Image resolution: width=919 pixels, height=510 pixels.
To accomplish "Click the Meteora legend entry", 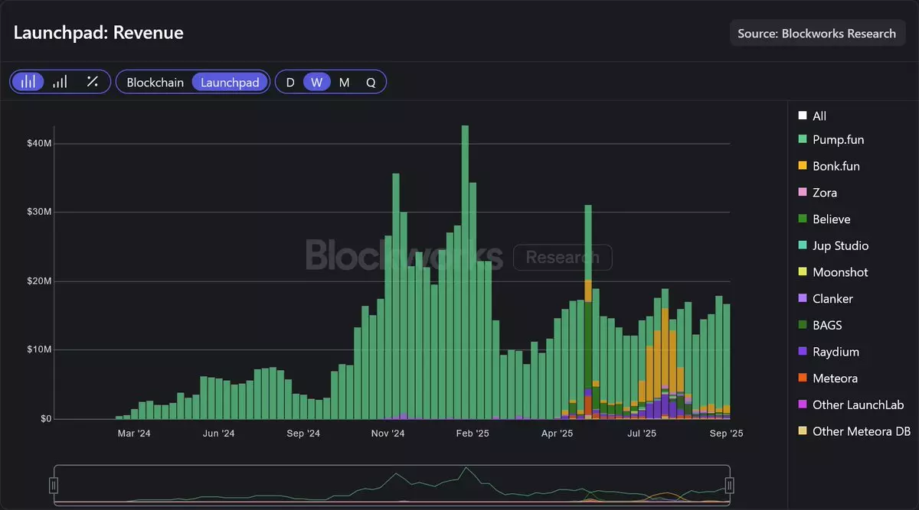I will click(835, 378).
